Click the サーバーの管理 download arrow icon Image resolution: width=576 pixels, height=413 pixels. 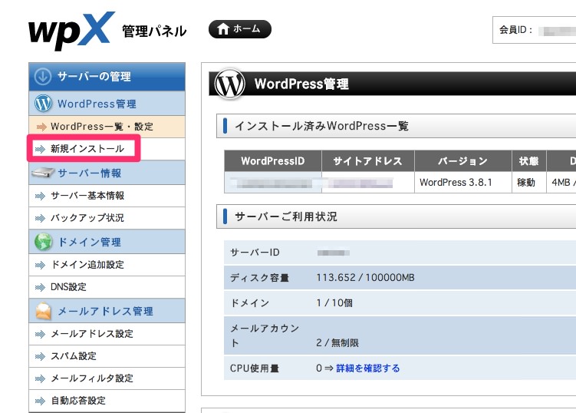coord(43,77)
